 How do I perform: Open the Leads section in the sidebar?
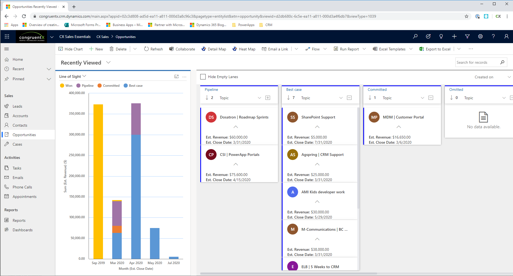point(17,106)
